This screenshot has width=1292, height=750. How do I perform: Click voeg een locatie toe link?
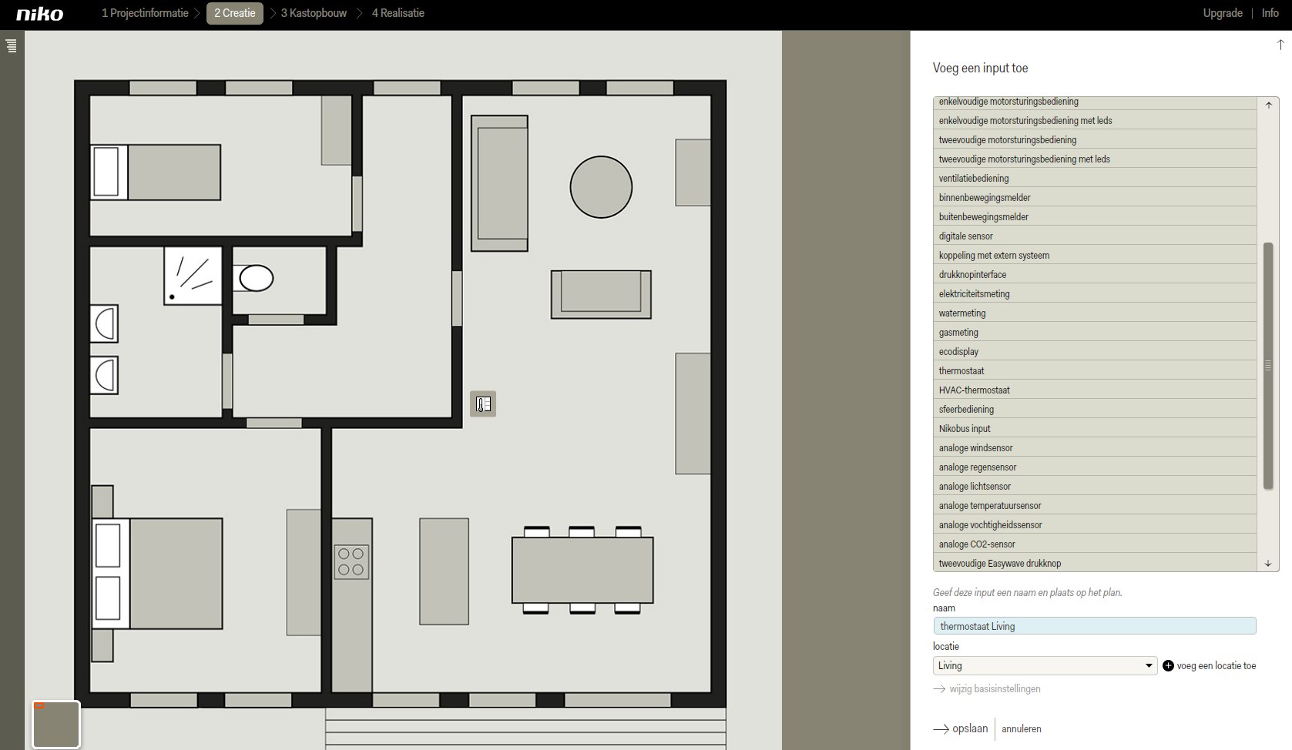pos(1216,666)
